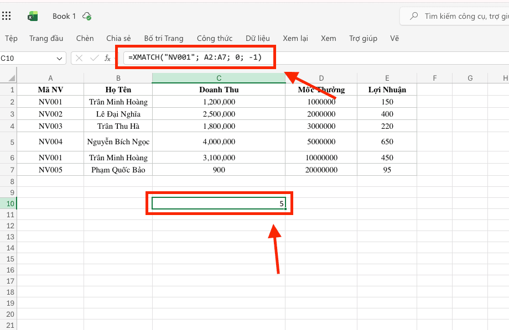Select row 20 header
Screen dimensions: 509x330
8,314
